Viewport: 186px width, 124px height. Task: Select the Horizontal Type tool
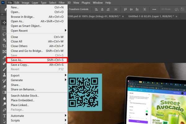(x=4, y=116)
